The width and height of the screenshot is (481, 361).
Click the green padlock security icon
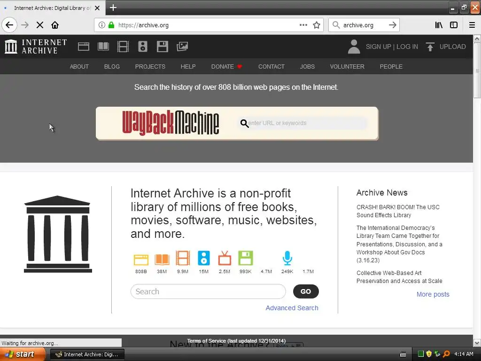pos(111,25)
